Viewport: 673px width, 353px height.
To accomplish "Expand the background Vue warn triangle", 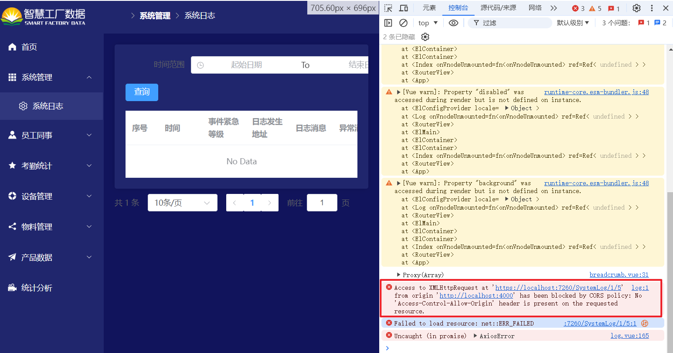I will coord(398,183).
